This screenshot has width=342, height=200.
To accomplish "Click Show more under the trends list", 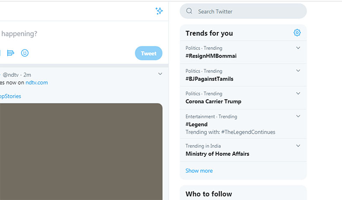I will point(199,171).
